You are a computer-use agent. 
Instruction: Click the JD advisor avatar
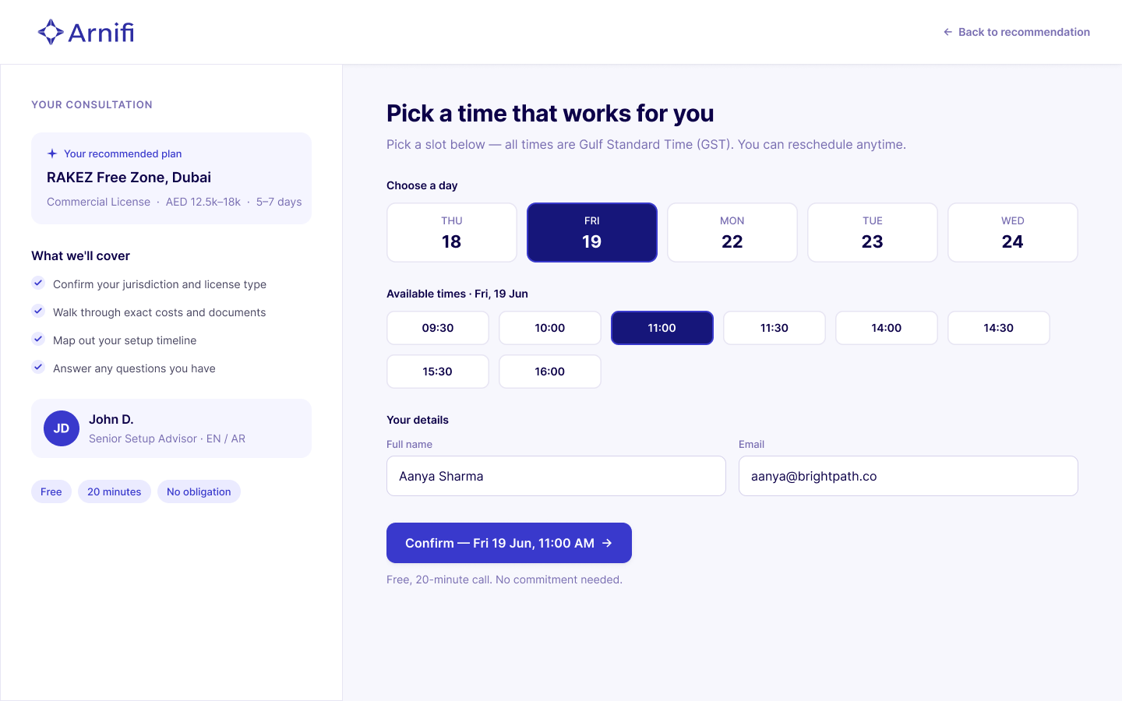[62, 428]
